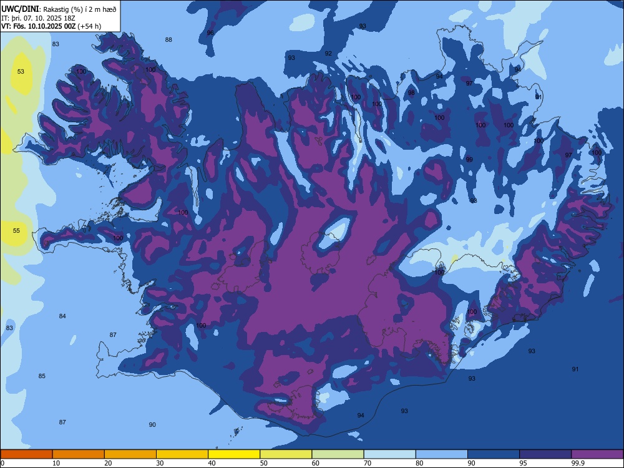Click the humidity value '96' on the map
The image size is (624, 468).
pyautogui.click(x=210, y=33)
